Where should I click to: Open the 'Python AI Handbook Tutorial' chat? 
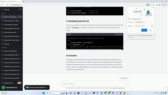click(11, 63)
